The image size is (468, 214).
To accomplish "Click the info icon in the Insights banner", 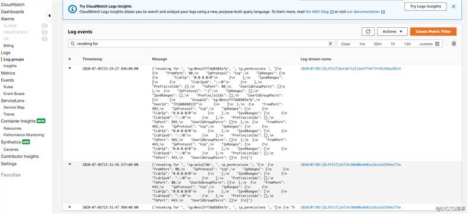I will [x=73, y=9].
